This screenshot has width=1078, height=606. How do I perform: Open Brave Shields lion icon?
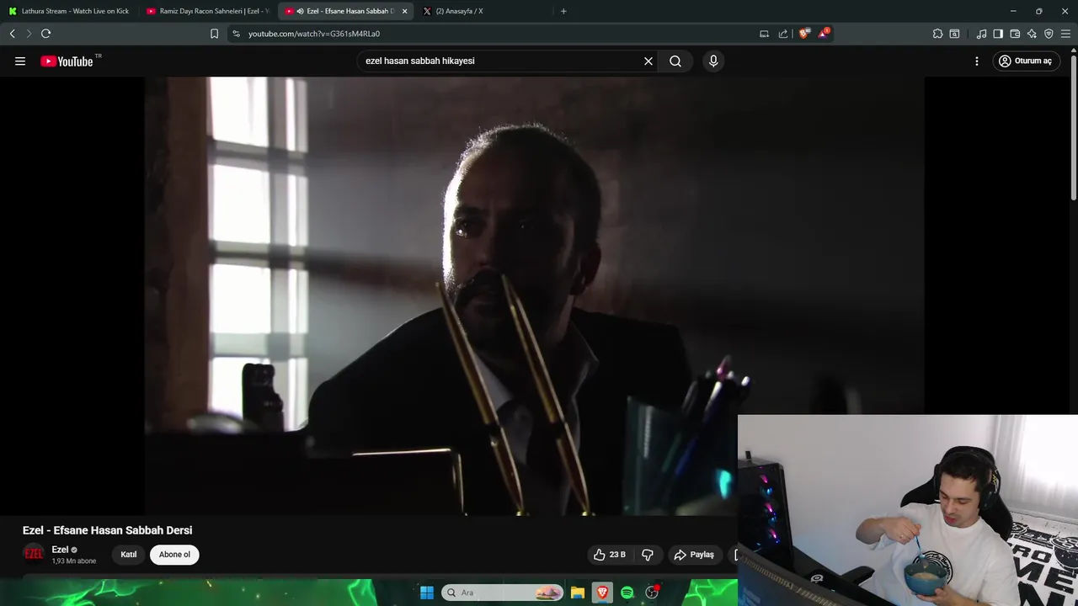(x=803, y=34)
